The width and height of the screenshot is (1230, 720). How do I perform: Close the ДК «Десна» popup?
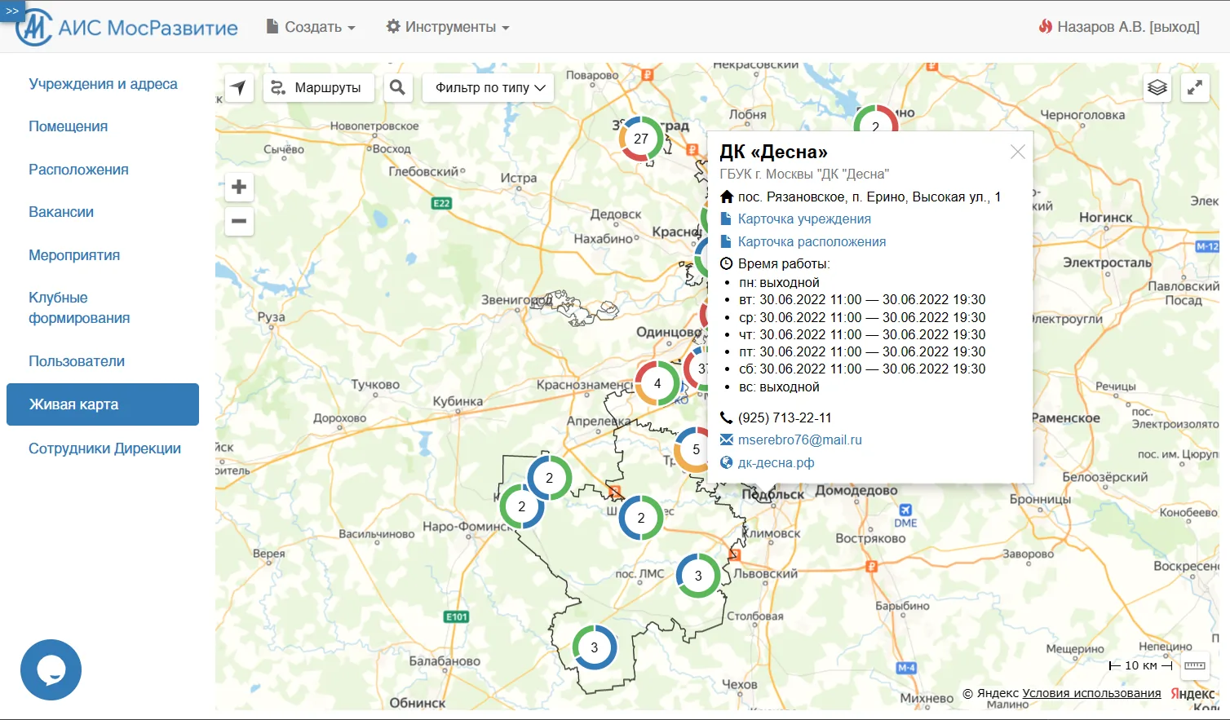tap(1017, 151)
